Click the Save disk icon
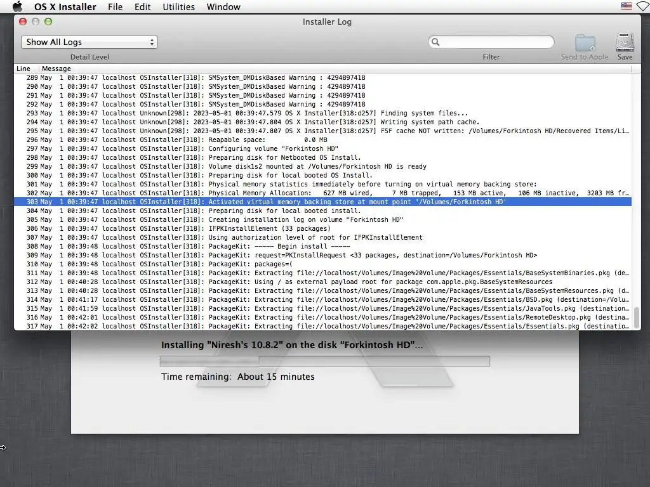 point(625,42)
